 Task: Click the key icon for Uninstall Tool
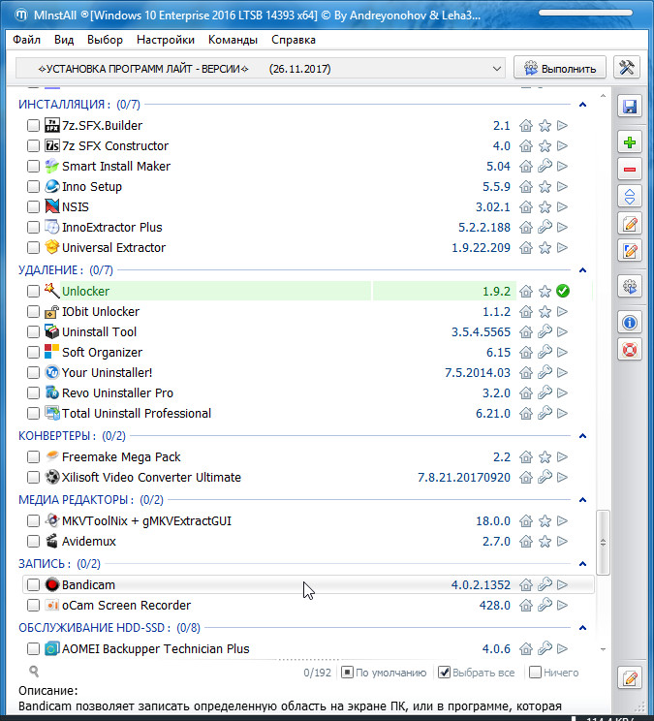(x=545, y=332)
